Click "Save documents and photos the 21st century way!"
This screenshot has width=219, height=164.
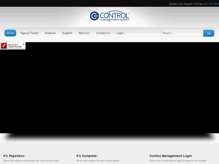coord(32,161)
